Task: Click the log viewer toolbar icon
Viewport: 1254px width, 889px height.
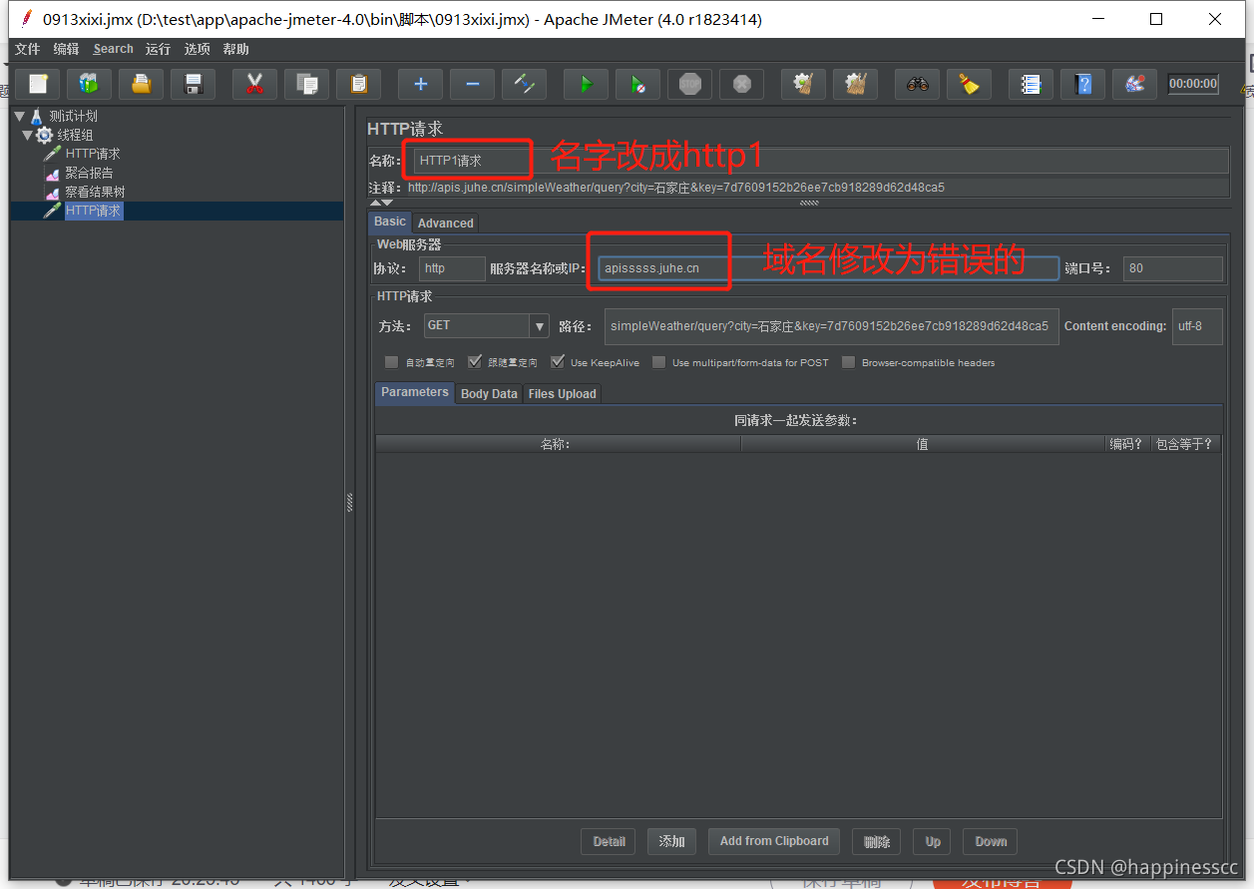Action: point(1135,84)
